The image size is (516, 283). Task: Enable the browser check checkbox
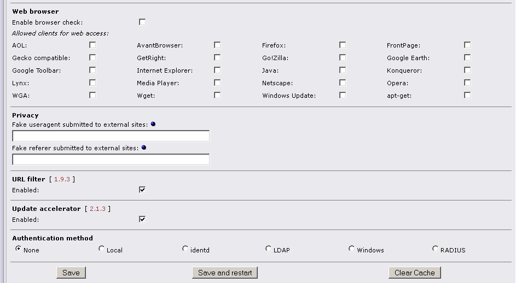click(142, 22)
